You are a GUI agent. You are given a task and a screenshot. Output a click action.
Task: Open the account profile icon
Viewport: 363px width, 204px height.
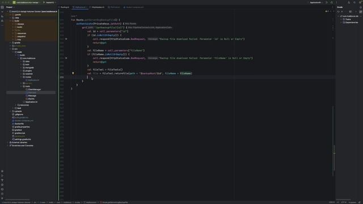(x=349, y=2)
